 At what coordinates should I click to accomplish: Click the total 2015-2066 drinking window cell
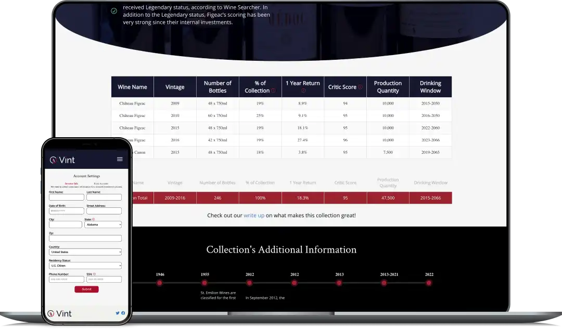pos(430,198)
